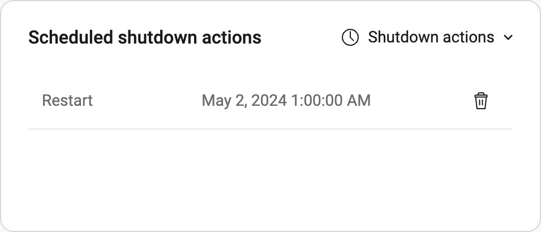Click the clock symbol in the panel header

(x=350, y=37)
